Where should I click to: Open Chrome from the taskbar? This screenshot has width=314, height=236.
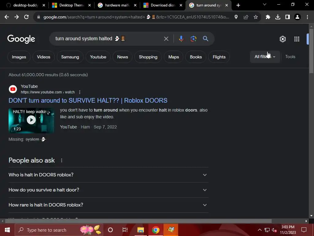point(155,230)
